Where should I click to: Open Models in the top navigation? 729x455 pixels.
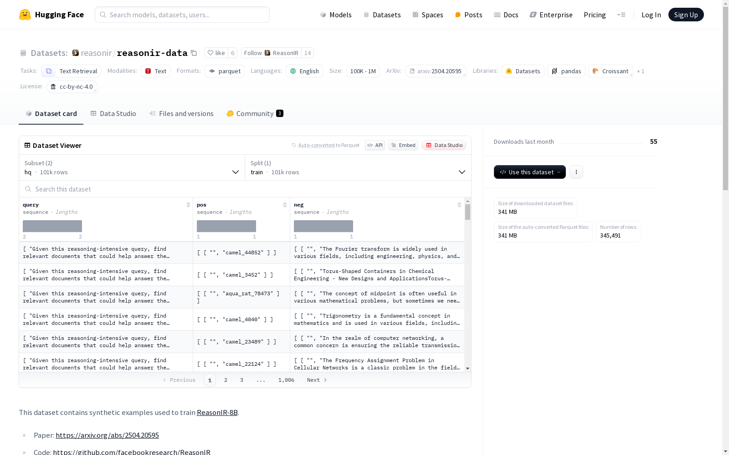tap(336, 15)
